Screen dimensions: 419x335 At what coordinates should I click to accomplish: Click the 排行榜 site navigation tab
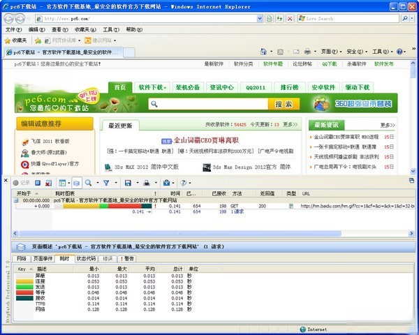coord(290,87)
